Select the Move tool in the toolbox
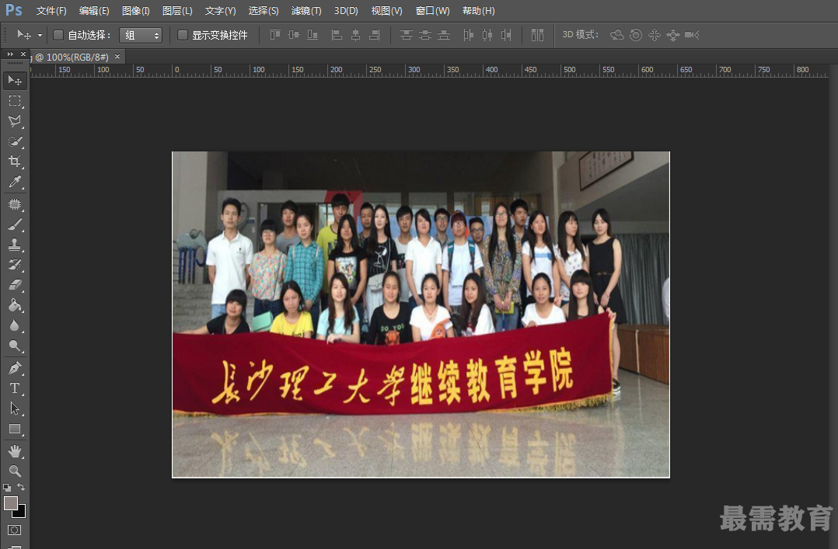Screen dimensions: 838x549 [15, 81]
